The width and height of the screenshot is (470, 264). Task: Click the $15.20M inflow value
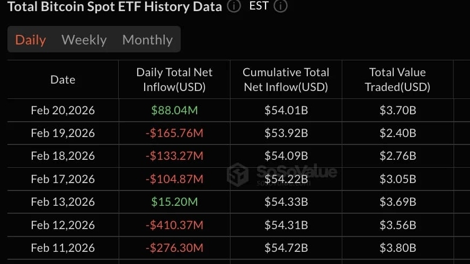click(x=174, y=202)
